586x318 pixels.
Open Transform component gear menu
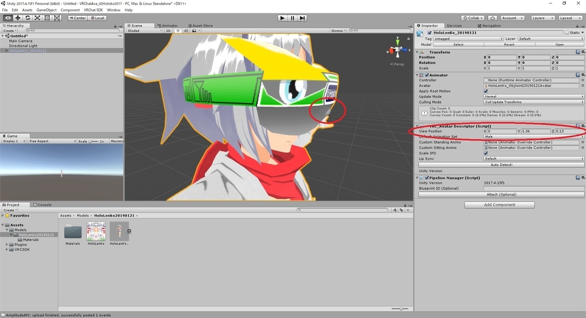point(583,52)
